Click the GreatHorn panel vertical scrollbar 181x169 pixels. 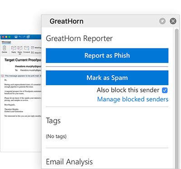[176, 98]
